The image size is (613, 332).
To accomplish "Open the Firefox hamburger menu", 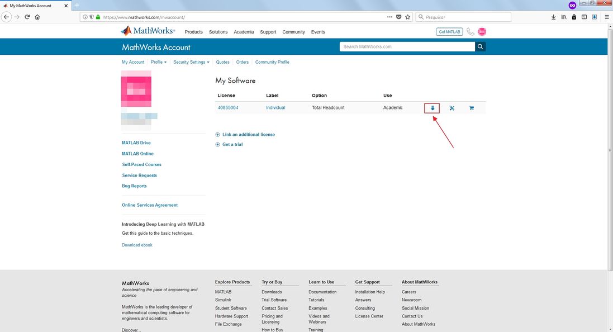I will coord(607,17).
